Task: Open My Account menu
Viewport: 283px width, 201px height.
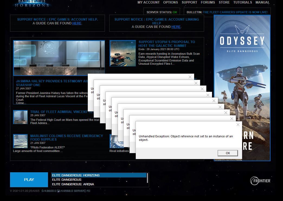Action: pyautogui.click(x=149, y=2)
